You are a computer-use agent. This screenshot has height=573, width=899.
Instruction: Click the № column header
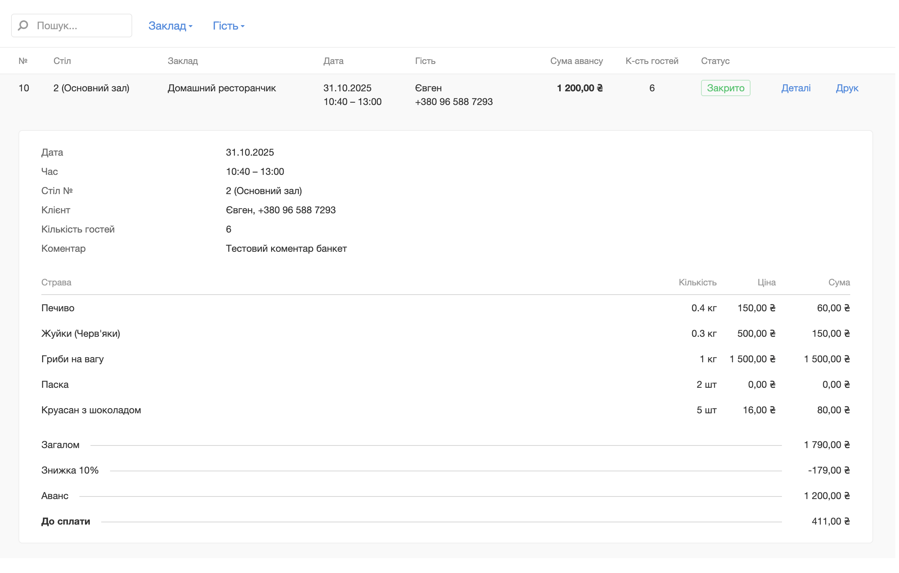(x=23, y=61)
